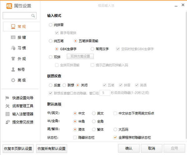Click the mouse icon beside 习惯
This screenshot has height=155, width=187.
(x=13, y=48)
